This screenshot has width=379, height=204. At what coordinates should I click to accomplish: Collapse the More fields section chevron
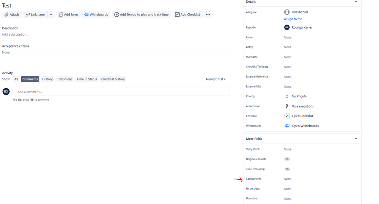tap(356, 139)
